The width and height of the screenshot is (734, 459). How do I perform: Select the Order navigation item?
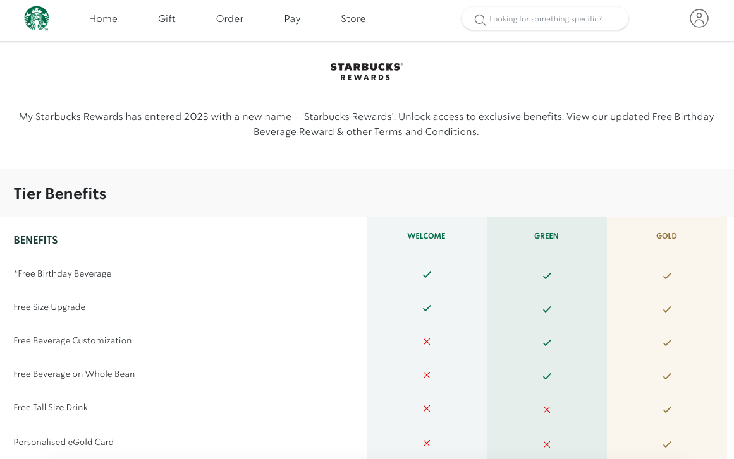click(x=229, y=19)
